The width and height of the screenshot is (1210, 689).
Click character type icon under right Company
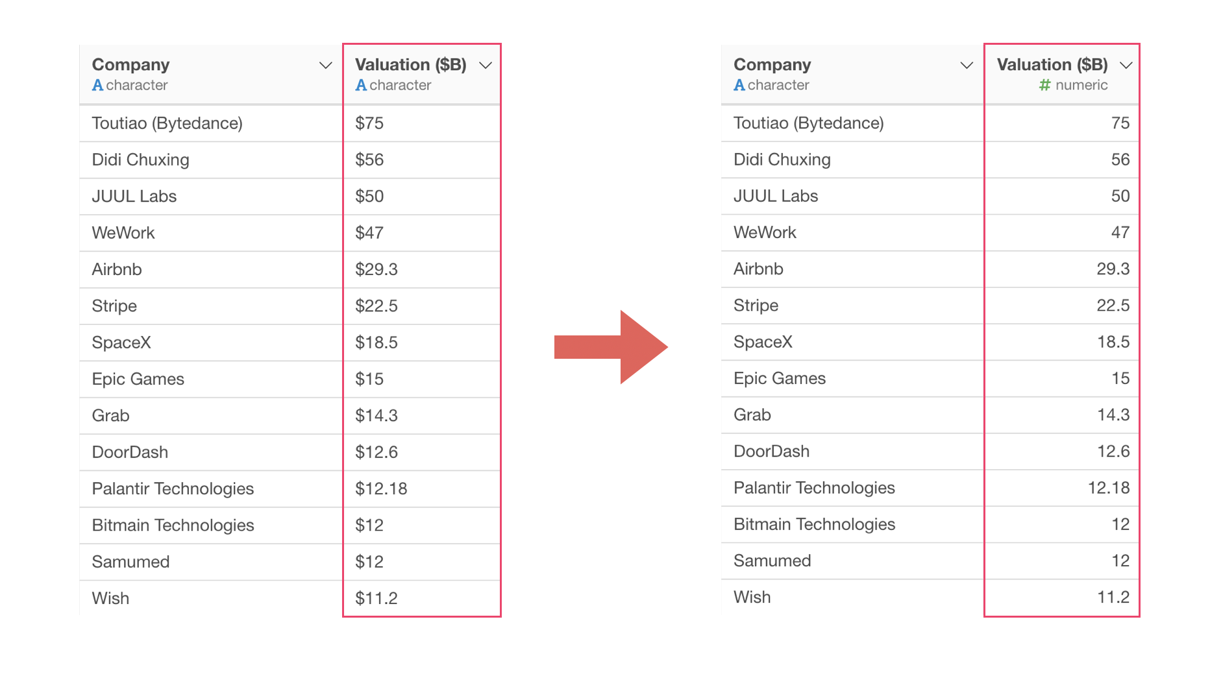point(739,85)
